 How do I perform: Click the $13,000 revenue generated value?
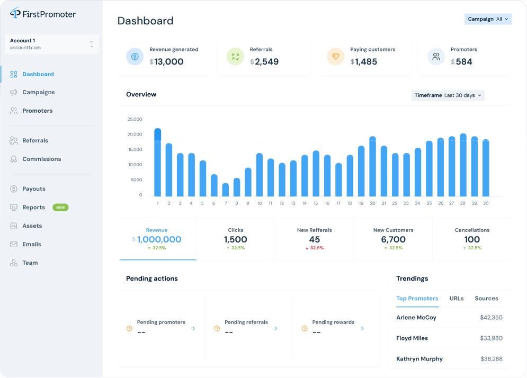(x=167, y=62)
